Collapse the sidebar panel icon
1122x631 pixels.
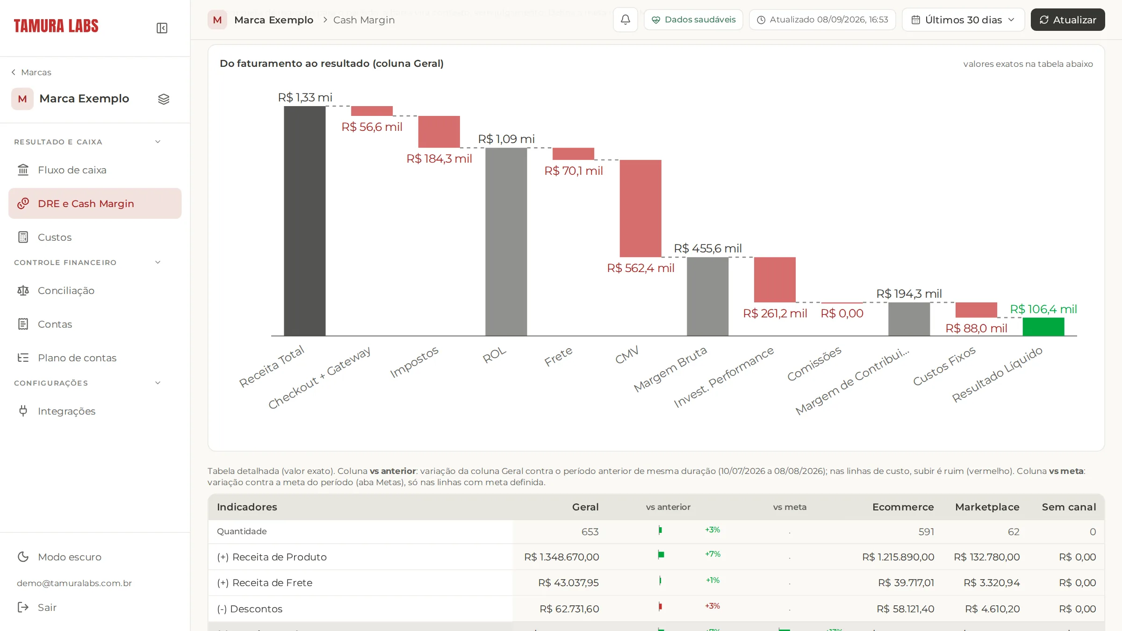(x=162, y=28)
